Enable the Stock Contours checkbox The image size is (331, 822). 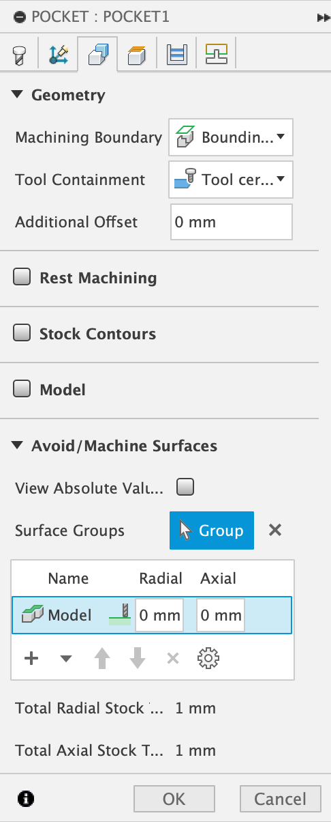pos(22,333)
